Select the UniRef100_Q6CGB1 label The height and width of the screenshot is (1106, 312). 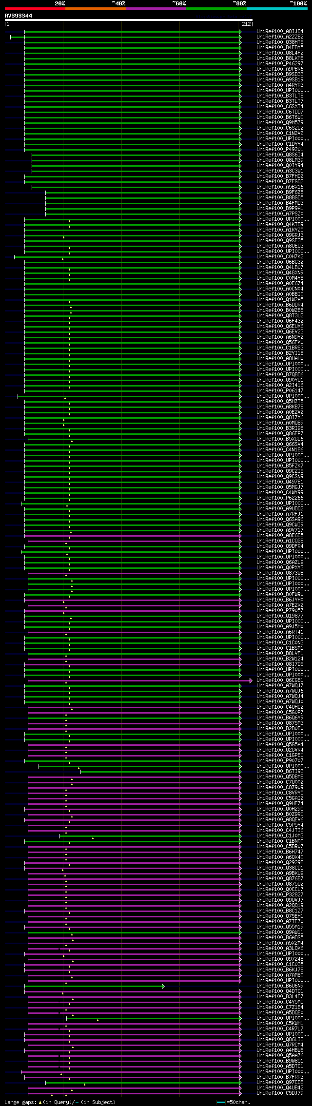280,680
